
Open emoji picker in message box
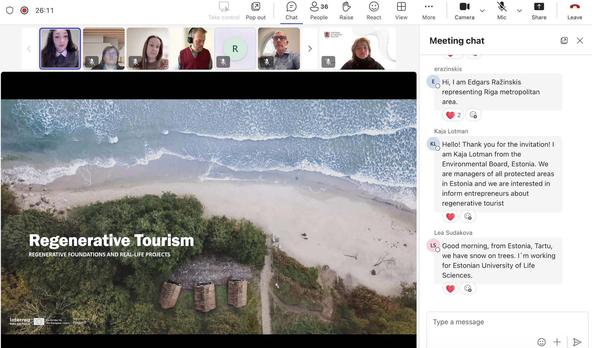(541, 342)
